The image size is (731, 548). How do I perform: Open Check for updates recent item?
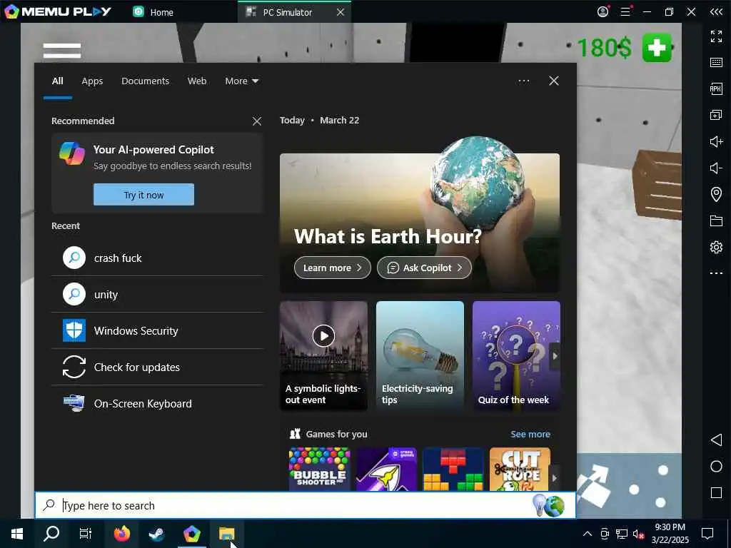pyautogui.click(x=157, y=367)
